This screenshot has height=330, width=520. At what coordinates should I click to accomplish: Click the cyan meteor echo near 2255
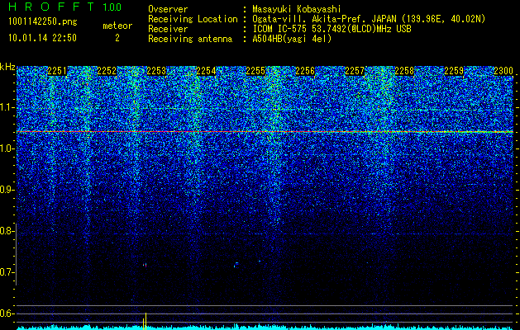236,264
